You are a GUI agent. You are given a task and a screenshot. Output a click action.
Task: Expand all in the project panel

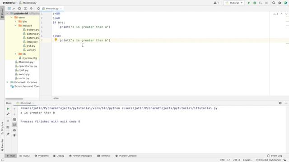pos(25,9)
